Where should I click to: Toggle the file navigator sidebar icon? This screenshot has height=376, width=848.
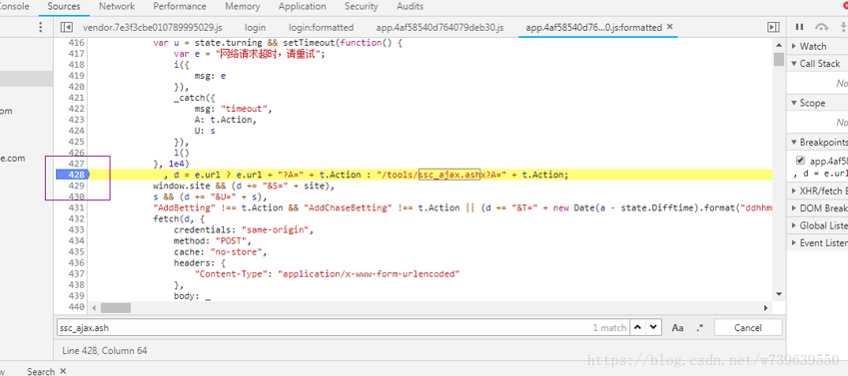click(67, 27)
